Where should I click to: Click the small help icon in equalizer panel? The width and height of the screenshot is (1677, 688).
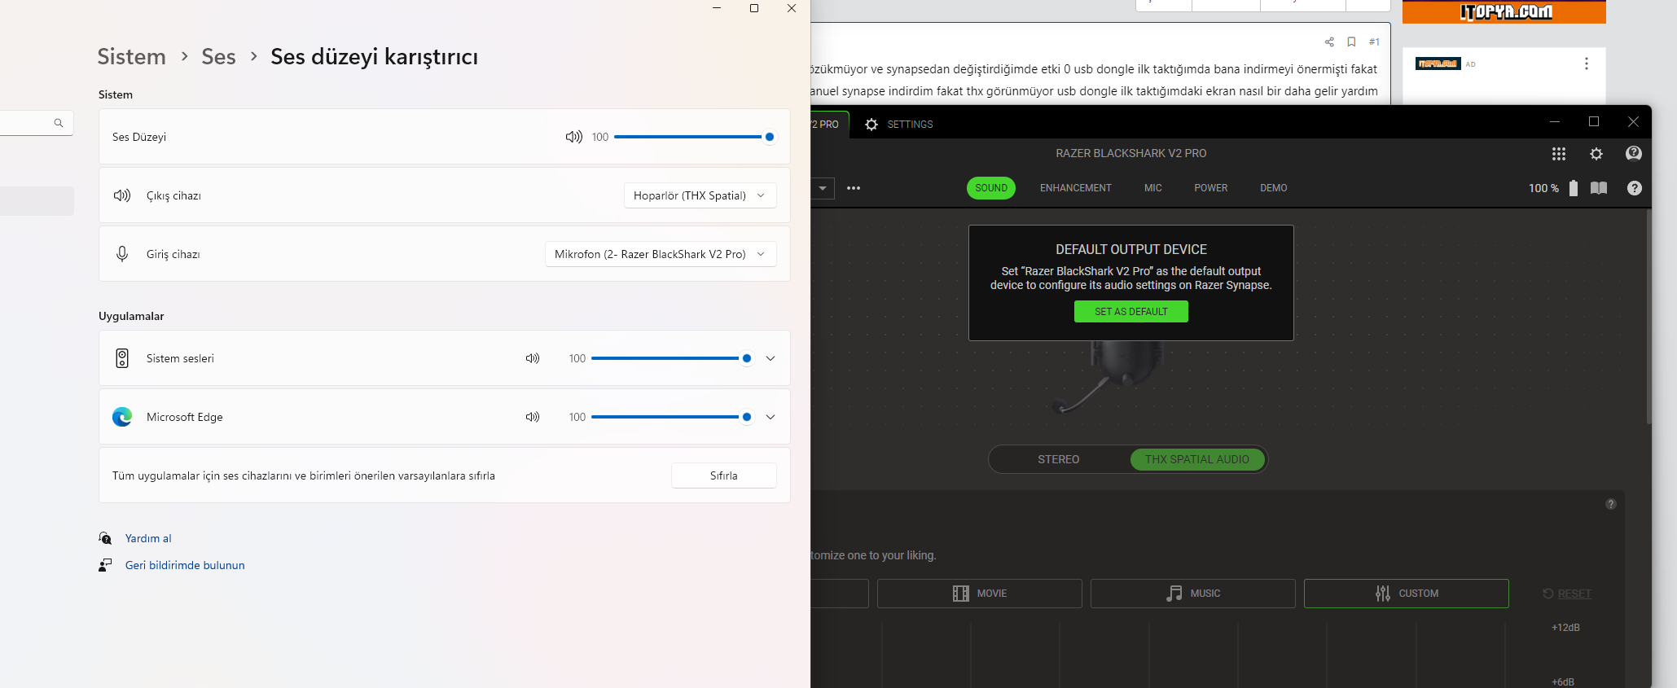click(x=1611, y=504)
